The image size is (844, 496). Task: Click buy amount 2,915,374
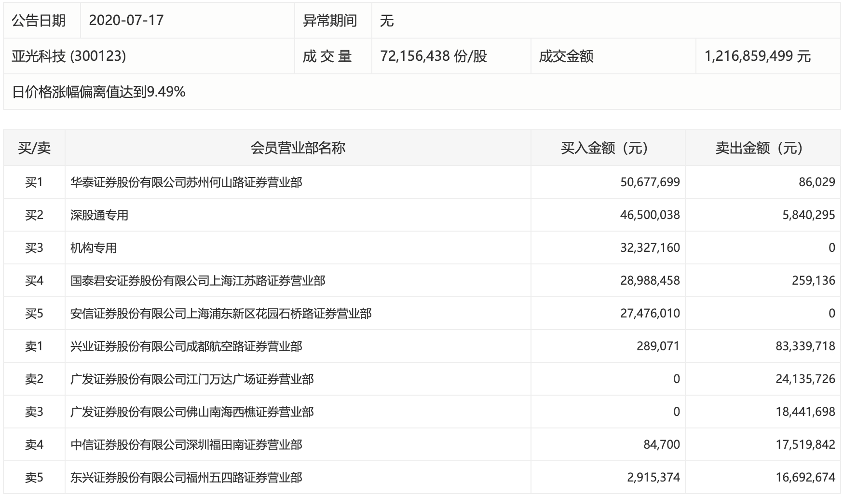[x=654, y=478]
